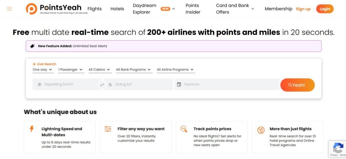Open the All Bank Programs dropdown
The height and width of the screenshot is (159, 346).
(x=134, y=70)
